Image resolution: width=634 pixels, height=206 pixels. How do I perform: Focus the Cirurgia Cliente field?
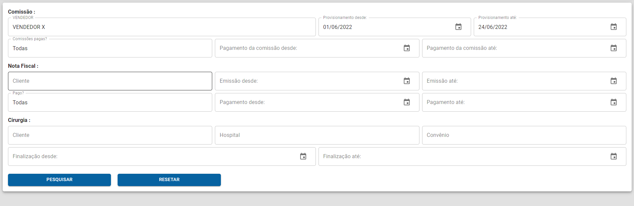pyautogui.click(x=110, y=135)
